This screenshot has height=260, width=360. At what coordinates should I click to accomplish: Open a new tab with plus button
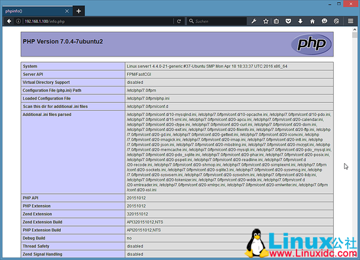point(79,11)
